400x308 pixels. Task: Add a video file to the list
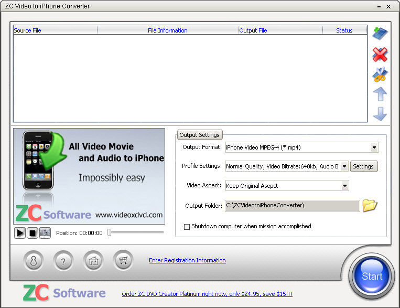pos(380,34)
